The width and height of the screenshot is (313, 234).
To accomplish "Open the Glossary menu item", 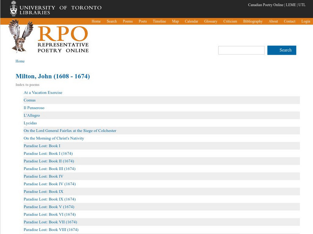I will tap(210, 21).
